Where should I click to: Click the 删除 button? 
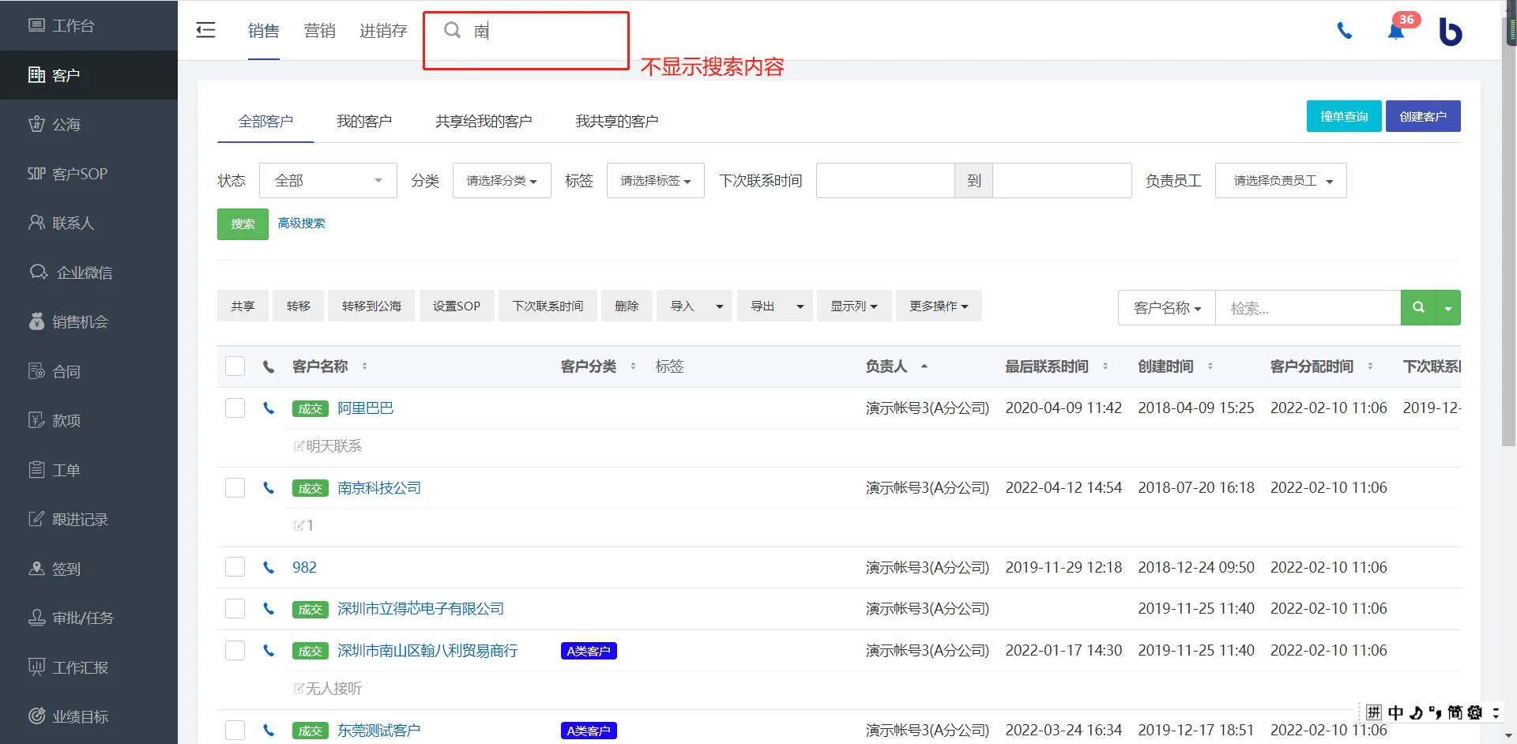627,306
